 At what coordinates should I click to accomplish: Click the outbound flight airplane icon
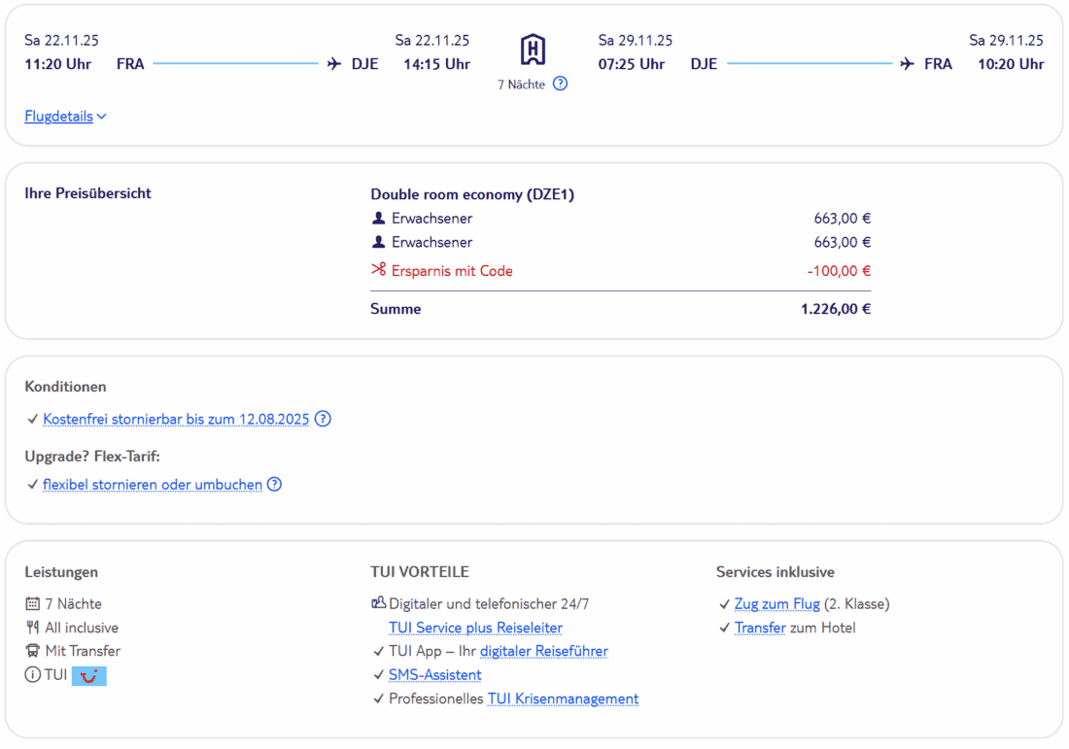click(334, 64)
